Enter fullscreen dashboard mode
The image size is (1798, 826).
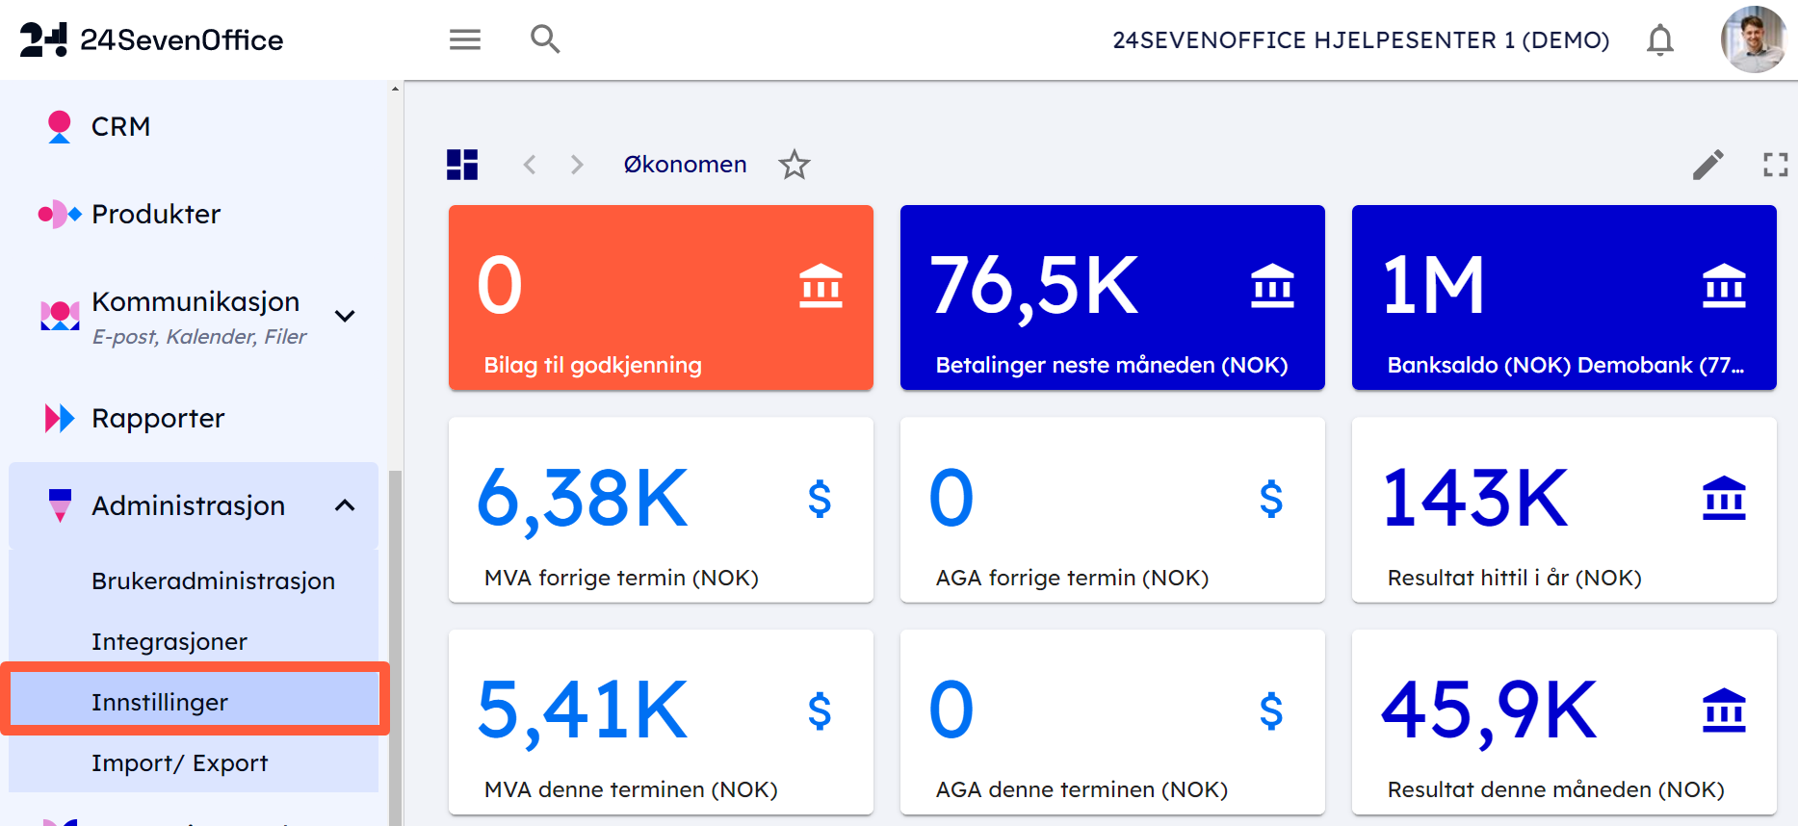(x=1775, y=165)
